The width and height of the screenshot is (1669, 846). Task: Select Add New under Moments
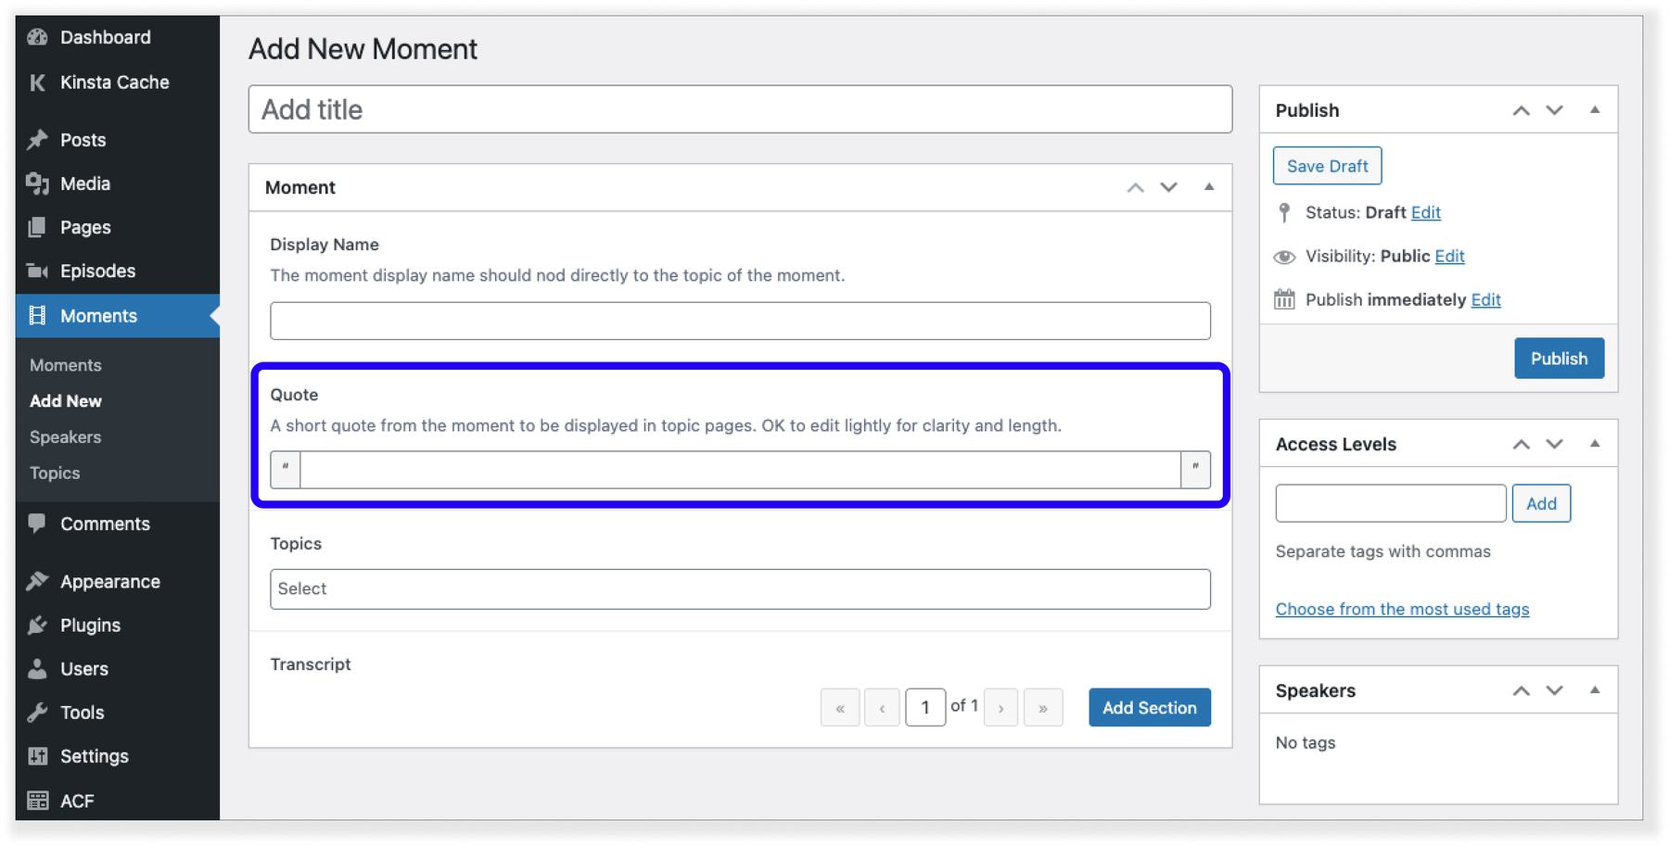tap(66, 401)
